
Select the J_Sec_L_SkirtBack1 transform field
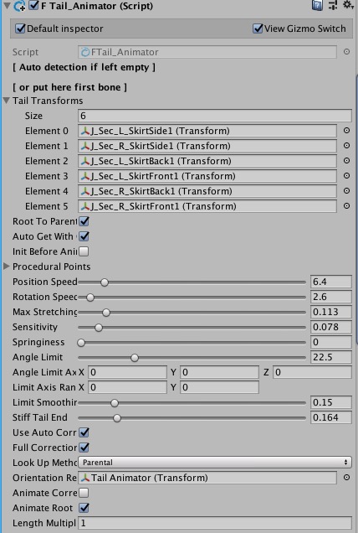[x=207, y=160]
